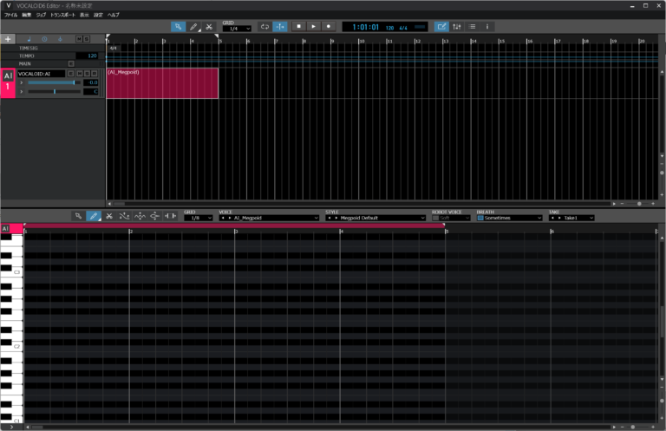Select the scissors tool in top toolbar
666x431 pixels.
pyautogui.click(x=209, y=27)
